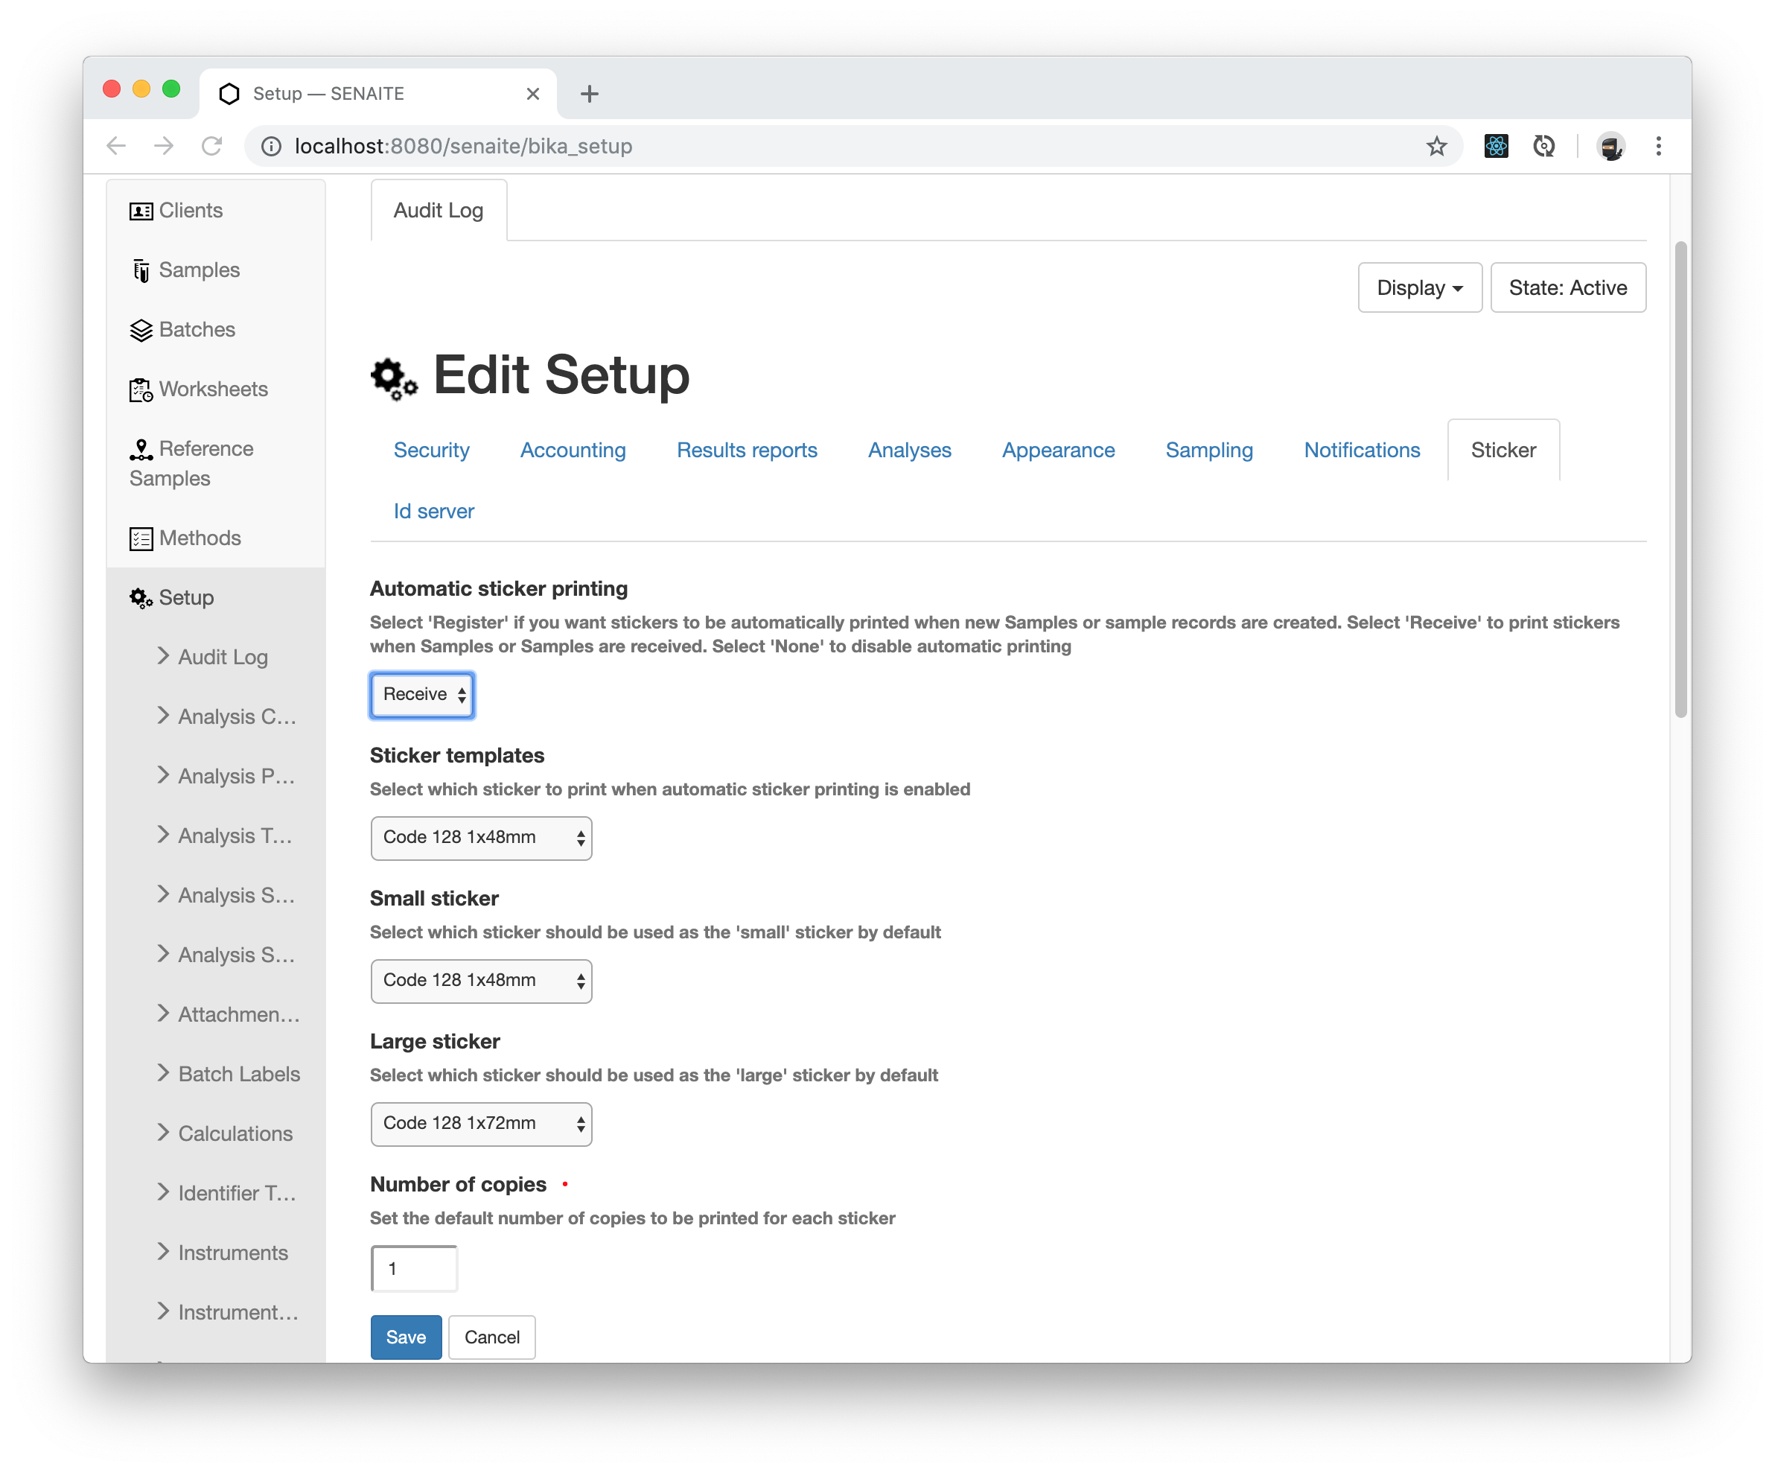1775x1473 pixels.
Task: Expand the Identifier T... tree item
Action: coord(165,1192)
